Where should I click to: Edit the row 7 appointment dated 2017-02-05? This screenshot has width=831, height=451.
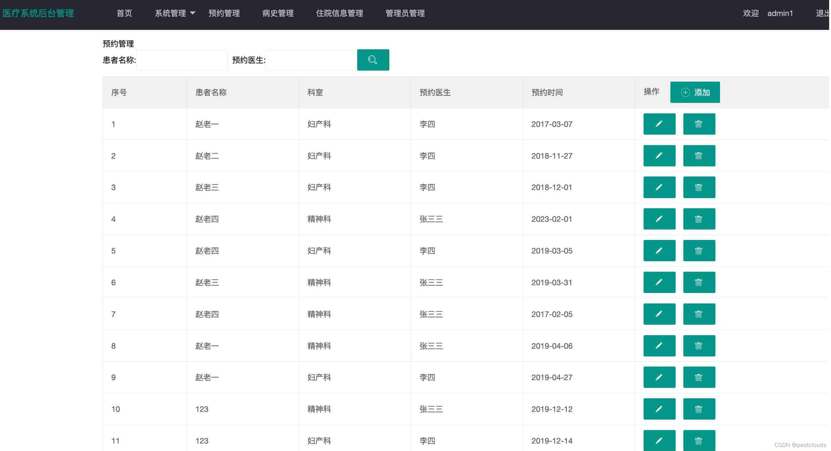coord(659,314)
